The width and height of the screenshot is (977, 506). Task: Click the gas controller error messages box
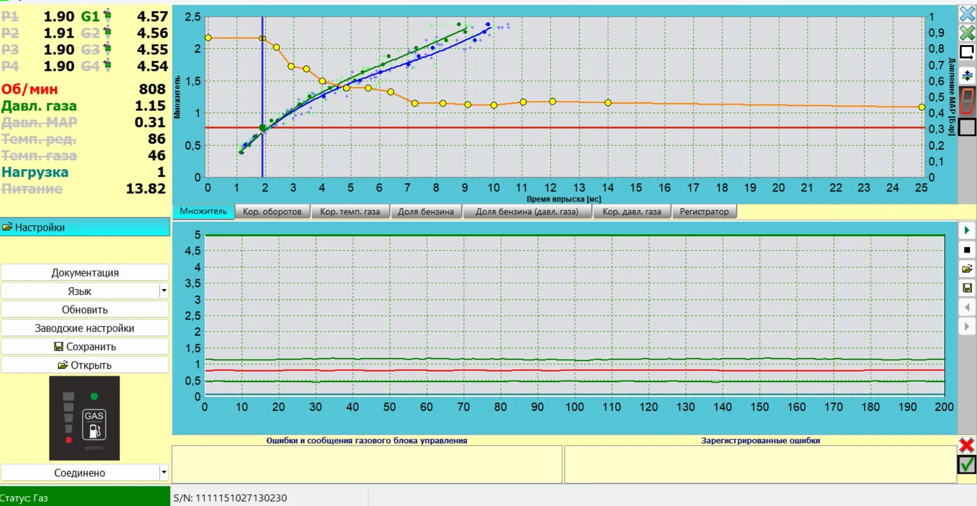click(x=367, y=464)
